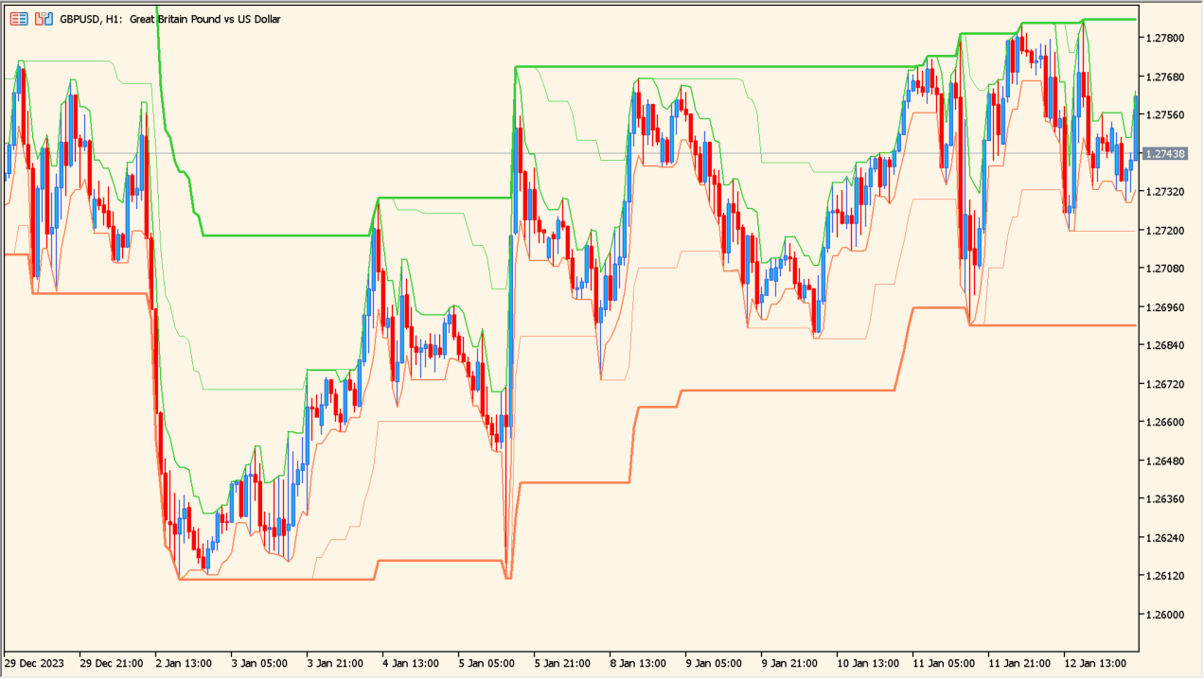Screen dimensions: 1204x679
Task: Pick the 1.27680 price scale label
Action: click(1165, 77)
